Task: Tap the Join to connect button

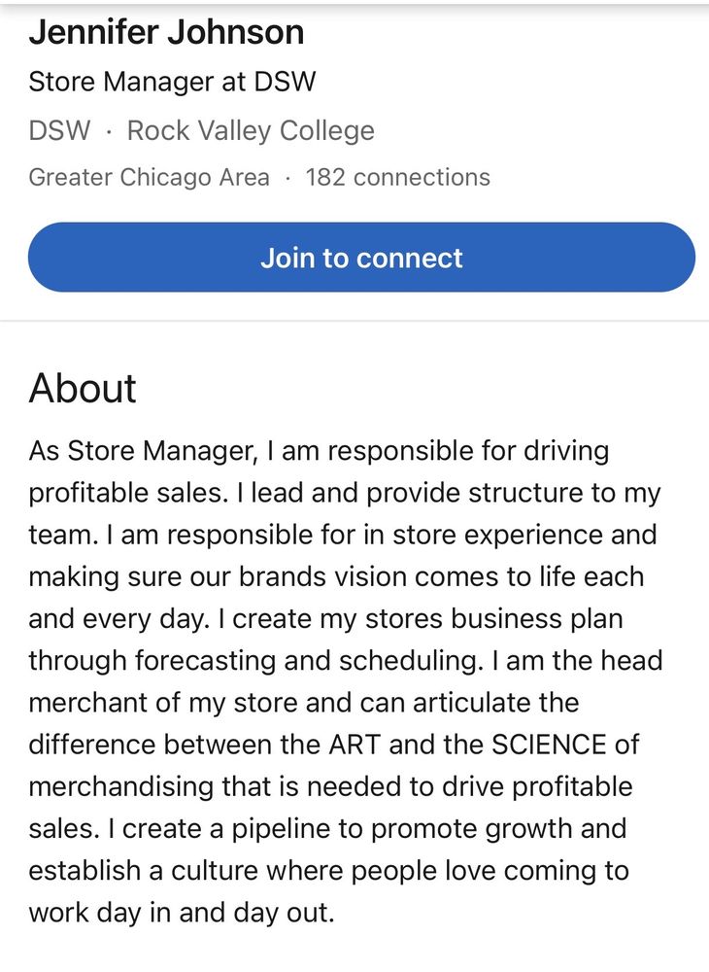Action: coord(361,258)
